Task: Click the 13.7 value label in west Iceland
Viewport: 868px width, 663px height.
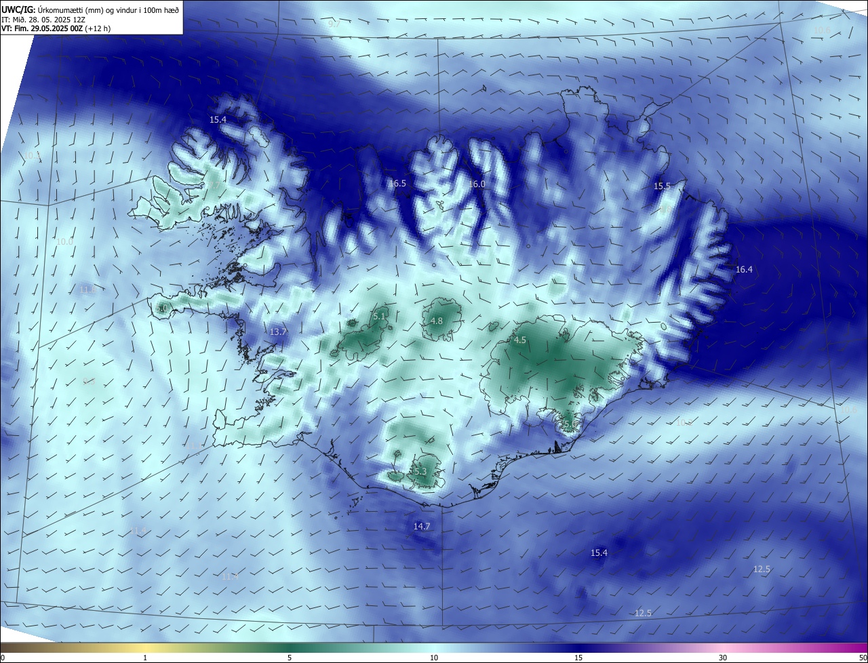Action: 278,332
